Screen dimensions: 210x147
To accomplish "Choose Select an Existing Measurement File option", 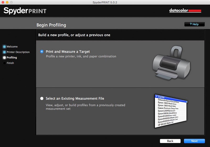I will point(42,99).
